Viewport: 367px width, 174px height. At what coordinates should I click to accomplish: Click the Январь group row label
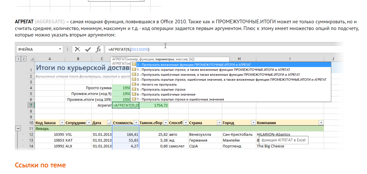[42, 128]
